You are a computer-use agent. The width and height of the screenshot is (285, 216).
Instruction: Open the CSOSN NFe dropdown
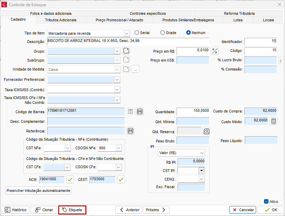[118, 148]
